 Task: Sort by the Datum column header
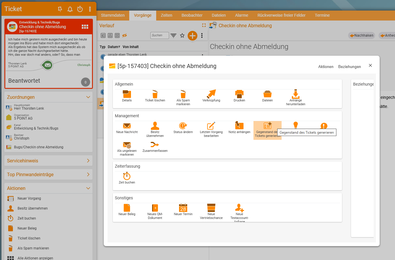click(114, 47)
